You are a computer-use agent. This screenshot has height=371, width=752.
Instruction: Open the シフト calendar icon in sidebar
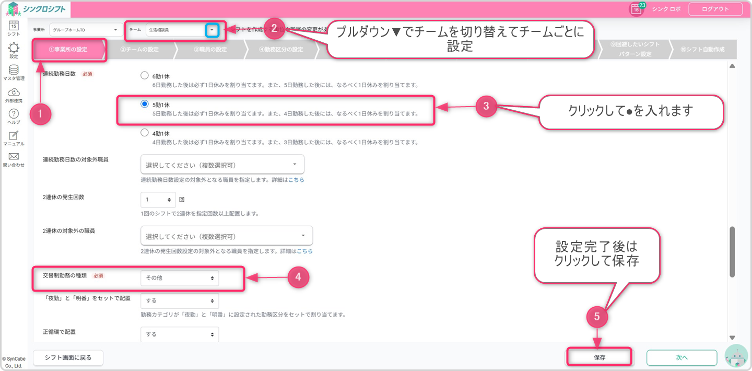14,26
